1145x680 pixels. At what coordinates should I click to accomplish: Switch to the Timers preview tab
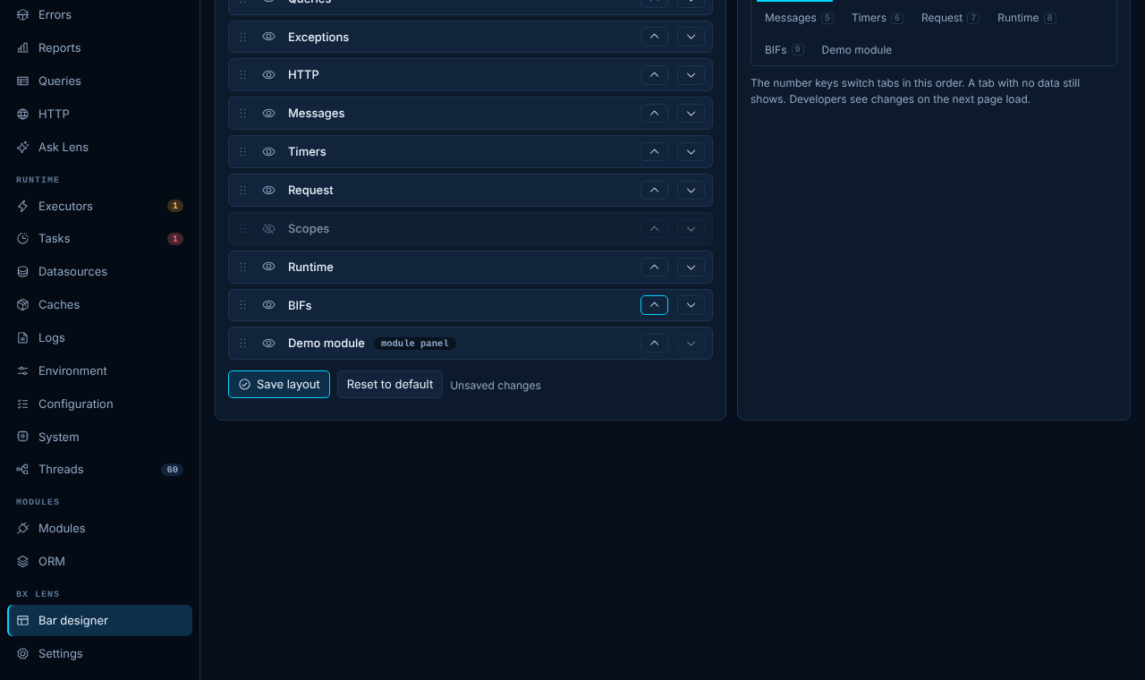pos(878,18)
